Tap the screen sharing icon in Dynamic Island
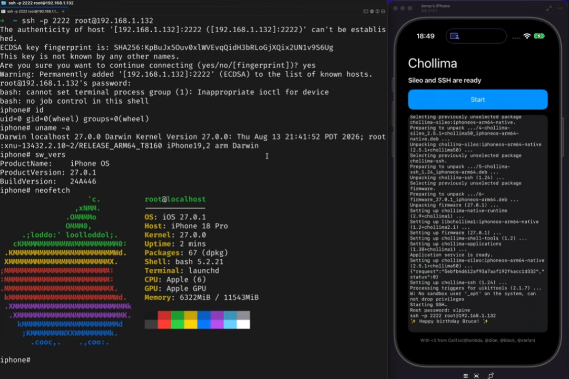This screenshot has height=379, width=569. pos(454,36)
